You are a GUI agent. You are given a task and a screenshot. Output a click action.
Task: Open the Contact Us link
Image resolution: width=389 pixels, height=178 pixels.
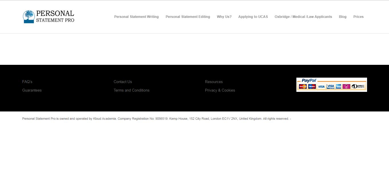pos(123,82)
